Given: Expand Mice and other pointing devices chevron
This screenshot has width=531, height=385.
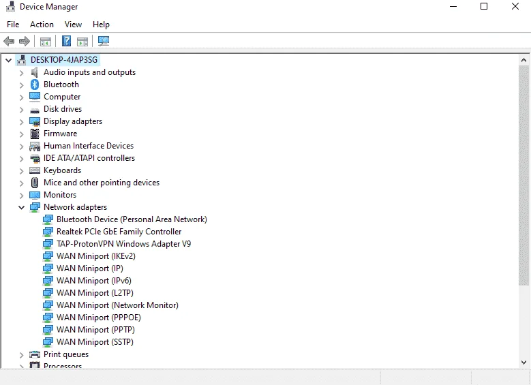Looking at the screenshot, I should [21, 183].
